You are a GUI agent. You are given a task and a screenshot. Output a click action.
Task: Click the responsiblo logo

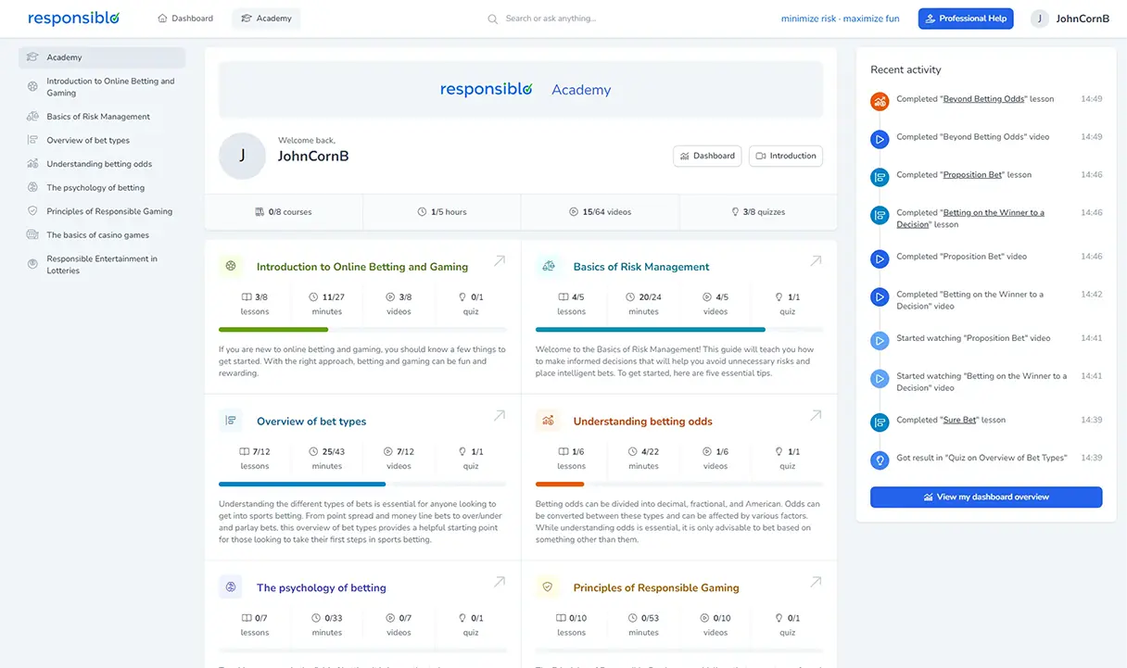click(72, 18)
